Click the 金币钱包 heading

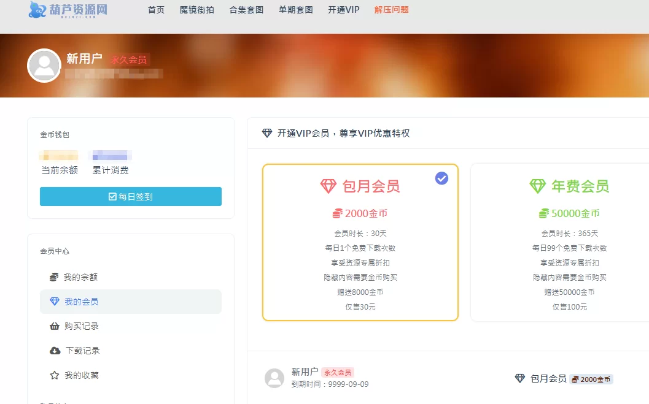(55, 135)
